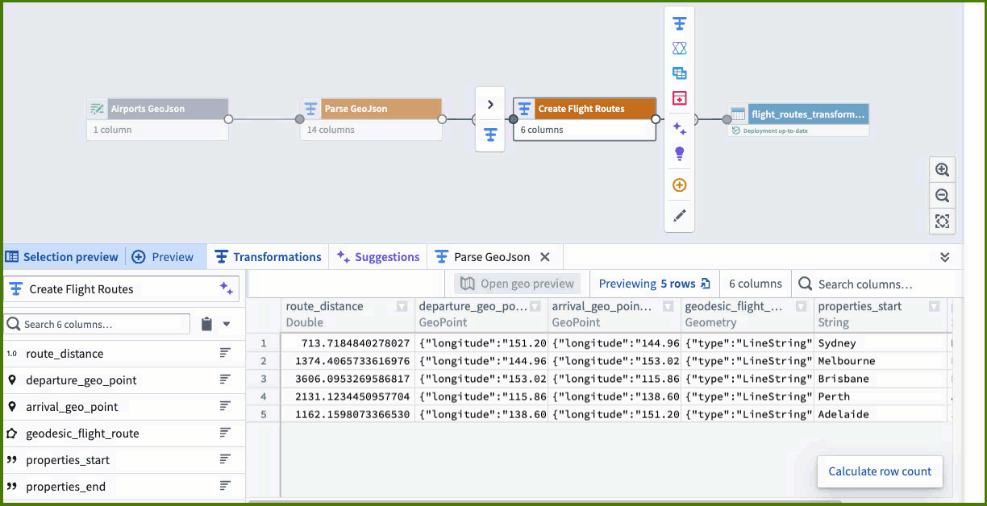Screen dimensions: 987x506
Task: Expand the chevron left of Create Flight Routes
Action: point(490,105)
